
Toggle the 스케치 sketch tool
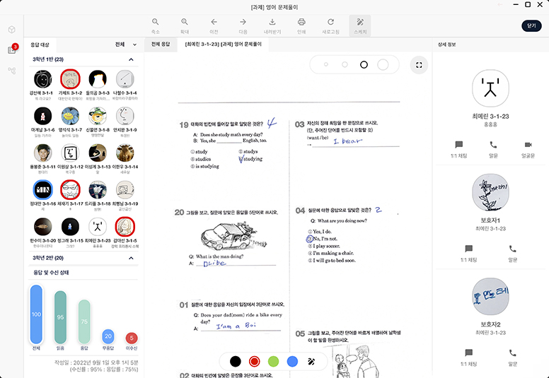click(360, 25)
